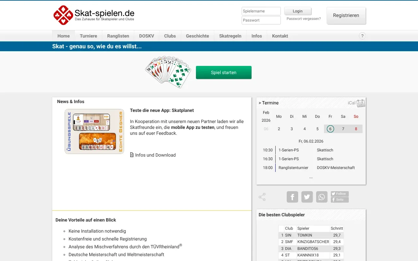This screenshot has height=261, width=418.
Task: Open the Facebook icon
Action: tap(292, 197)
